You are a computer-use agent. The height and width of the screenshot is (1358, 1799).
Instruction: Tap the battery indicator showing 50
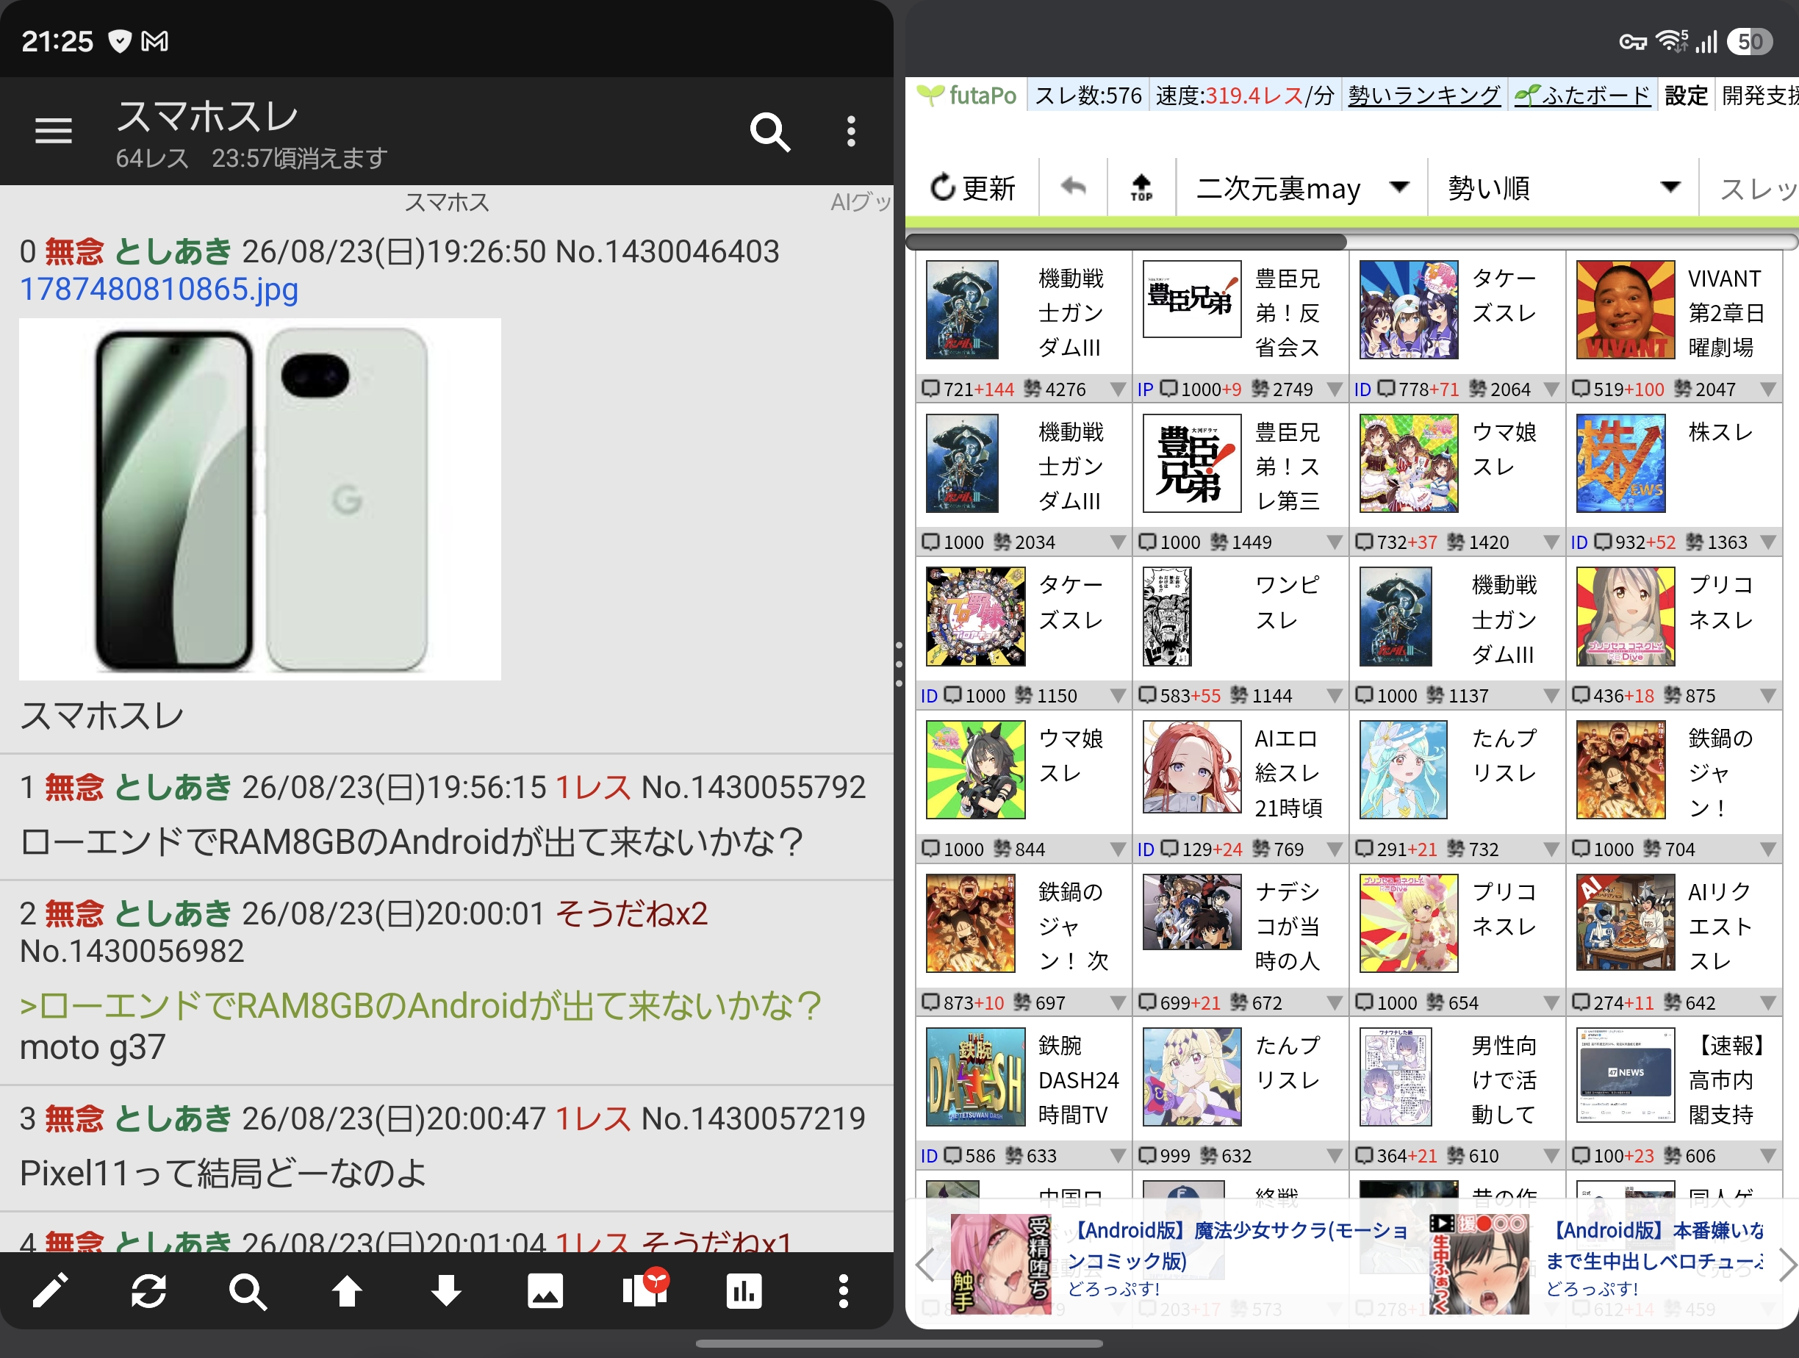pos(1749,41)
